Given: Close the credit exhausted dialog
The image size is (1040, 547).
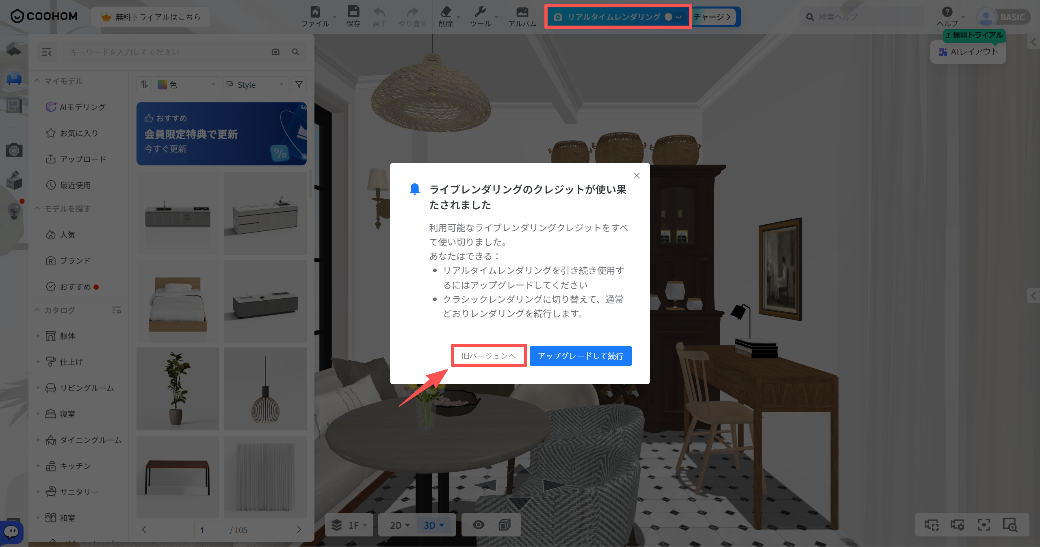Looking at the screenshot, I should click(637, 176).
